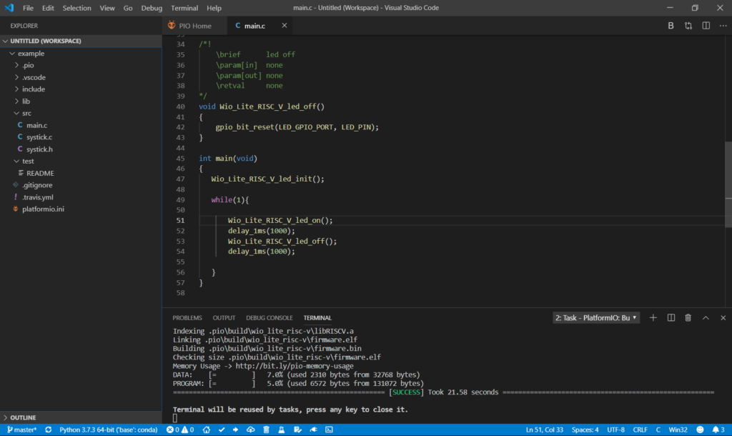Kill the terminal with the trash icon
Viewport: 732px width, 436px height.
coord(688,317)
